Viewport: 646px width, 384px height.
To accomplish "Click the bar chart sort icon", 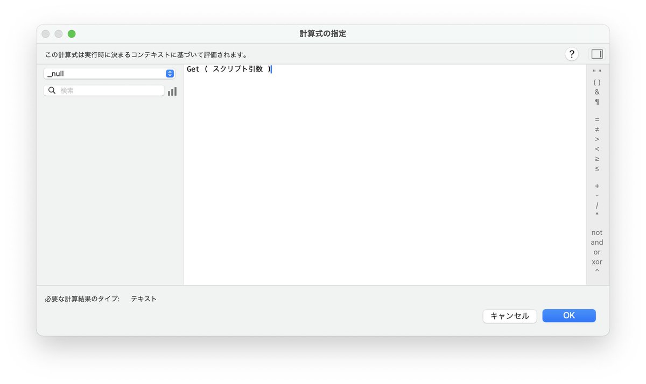I will pos(172,91).
